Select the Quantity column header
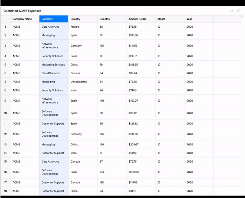 (112, 19)
